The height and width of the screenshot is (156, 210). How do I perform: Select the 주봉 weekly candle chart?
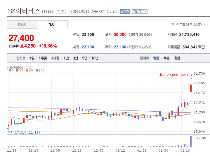pos(166,58)
